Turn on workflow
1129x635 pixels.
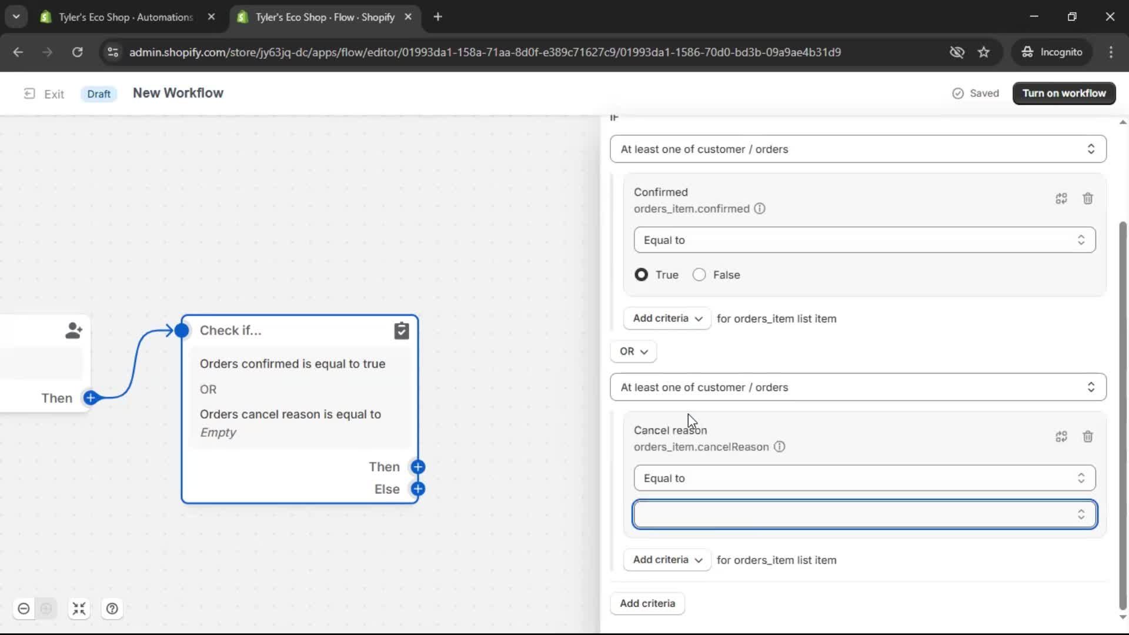click(x=1064, y=93)
